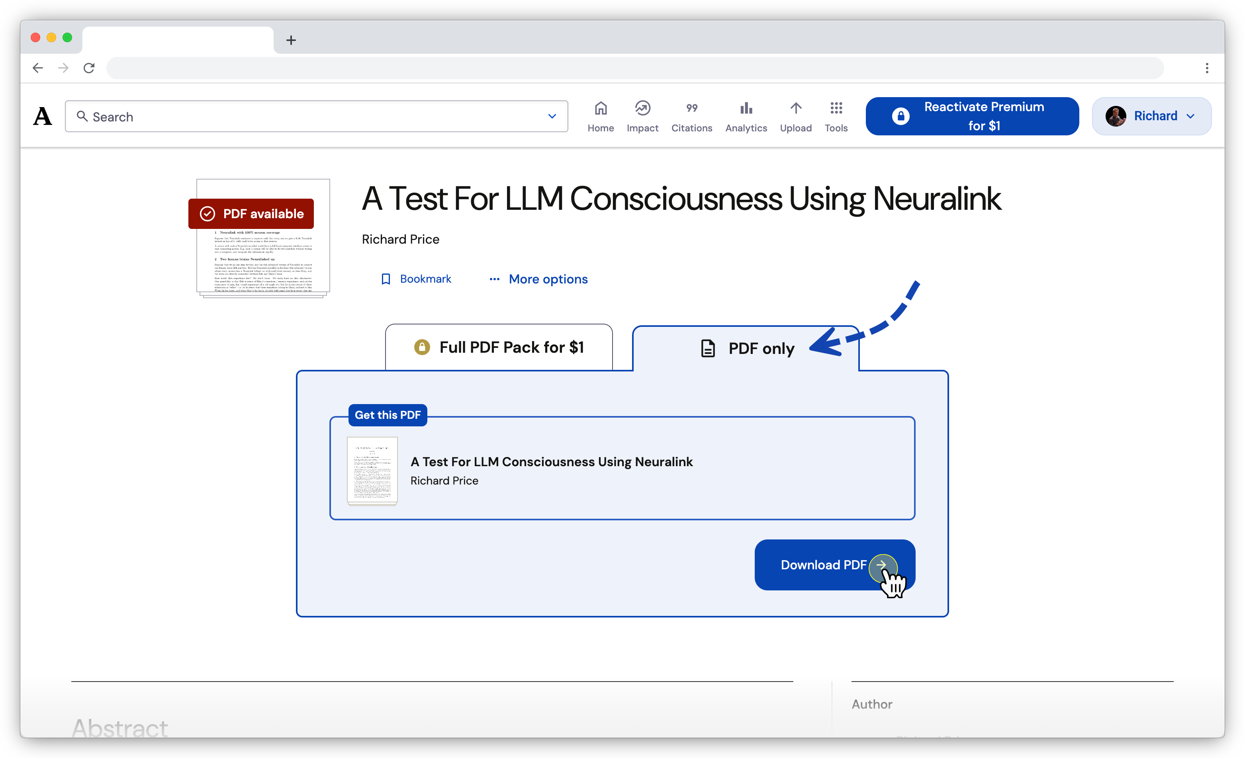Click Richard's profile avatar

(x=1115, y=116)
